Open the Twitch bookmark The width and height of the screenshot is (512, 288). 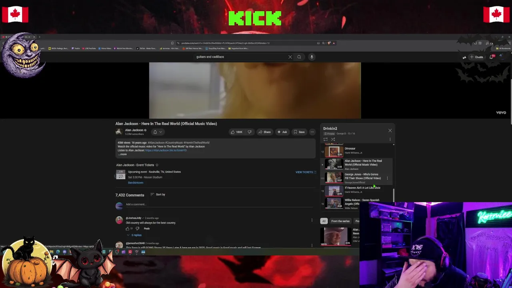76,48
